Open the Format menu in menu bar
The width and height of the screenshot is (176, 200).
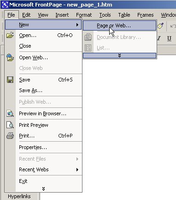click(84, 15)
